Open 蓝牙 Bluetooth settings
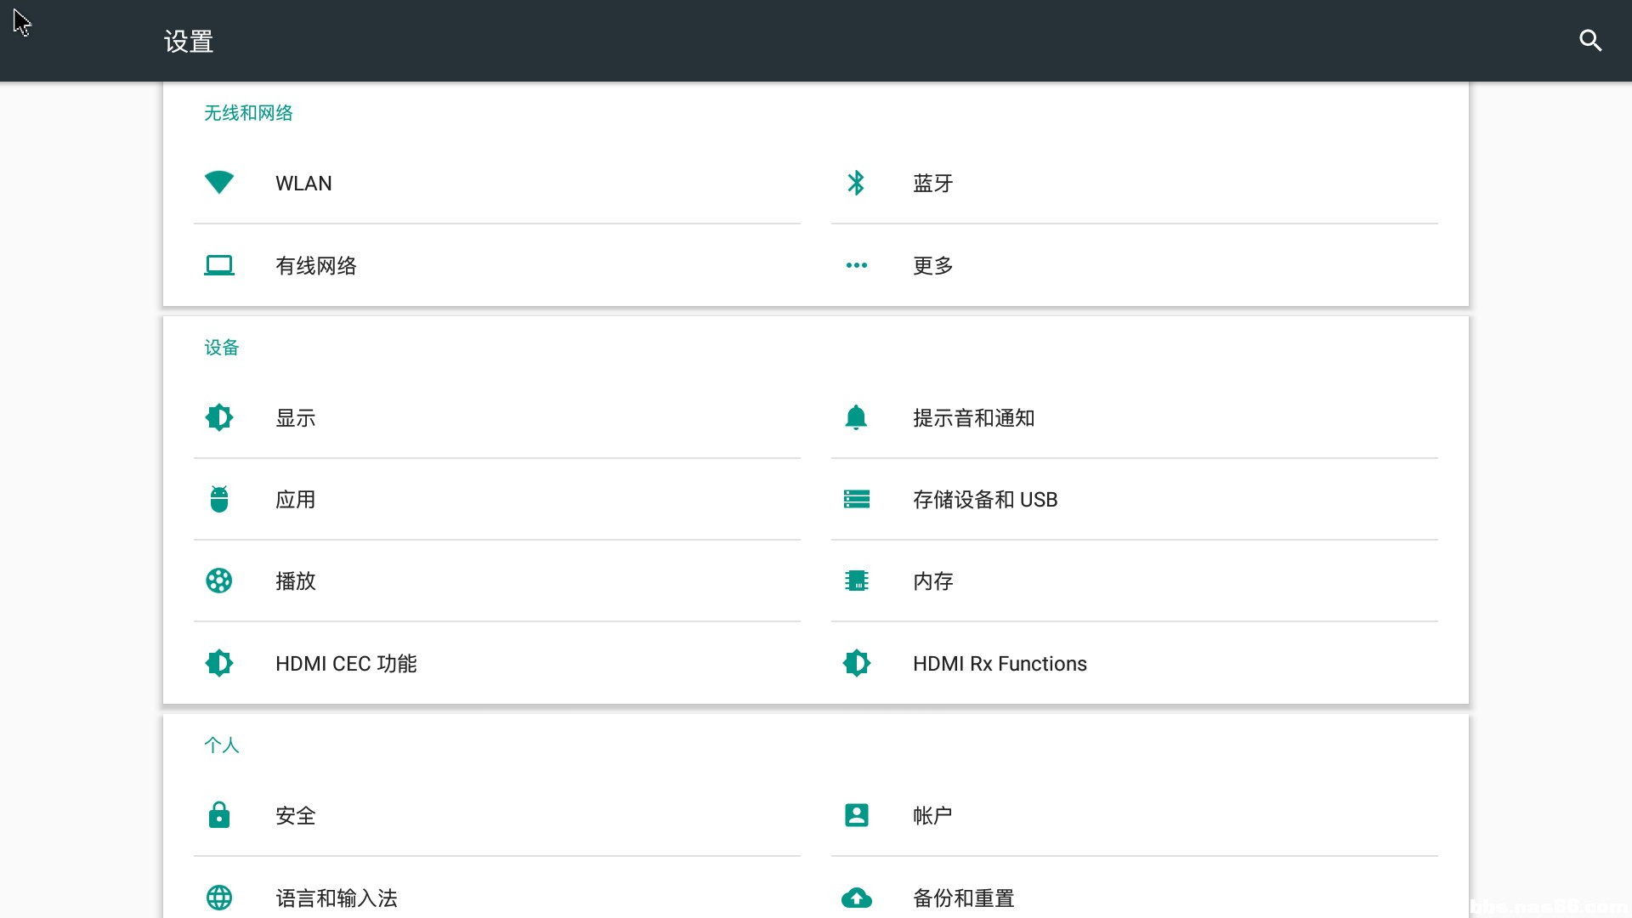 pos(1135,183)
